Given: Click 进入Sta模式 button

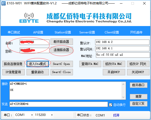Looking at the screenshot, I should tap(38, 64).
